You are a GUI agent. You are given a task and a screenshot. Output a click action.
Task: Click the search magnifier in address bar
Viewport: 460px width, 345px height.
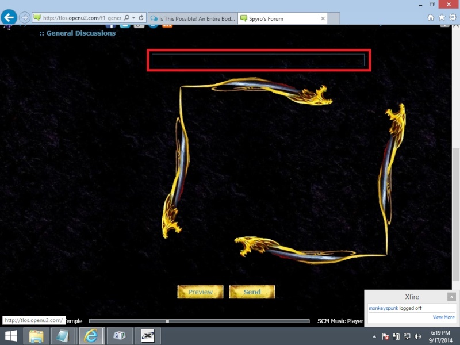[x=126, y=18]
